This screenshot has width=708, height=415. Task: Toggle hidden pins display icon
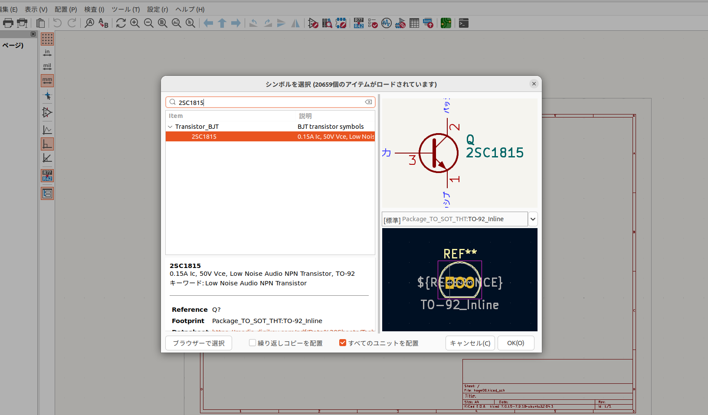coord(47,113)
